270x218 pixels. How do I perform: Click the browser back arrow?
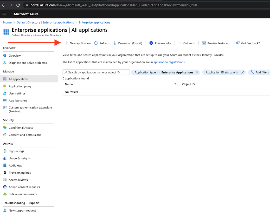click(4, 5)
